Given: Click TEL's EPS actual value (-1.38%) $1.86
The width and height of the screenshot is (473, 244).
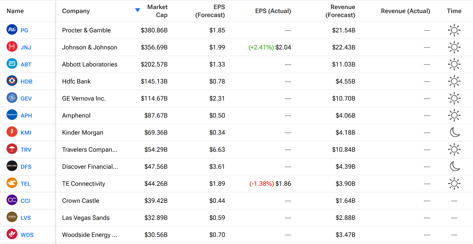Looking at the screenshot, I should click(270, 183).
